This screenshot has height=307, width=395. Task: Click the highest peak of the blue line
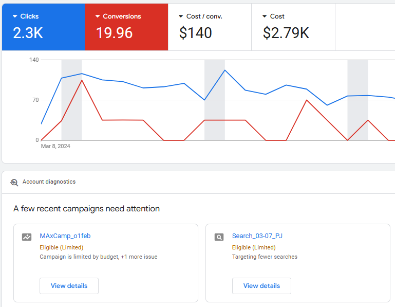[x=224, y=70]
